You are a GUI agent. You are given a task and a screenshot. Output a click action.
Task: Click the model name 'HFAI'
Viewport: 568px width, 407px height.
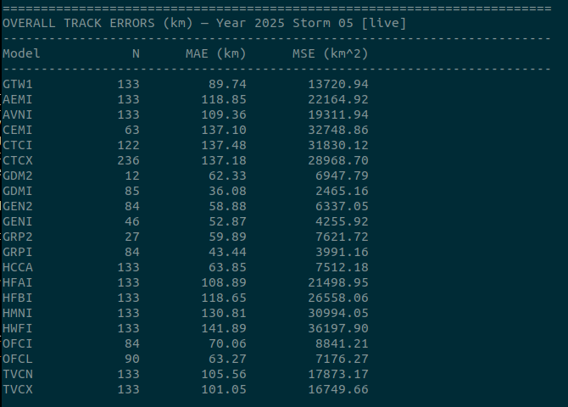pos(18,282)
